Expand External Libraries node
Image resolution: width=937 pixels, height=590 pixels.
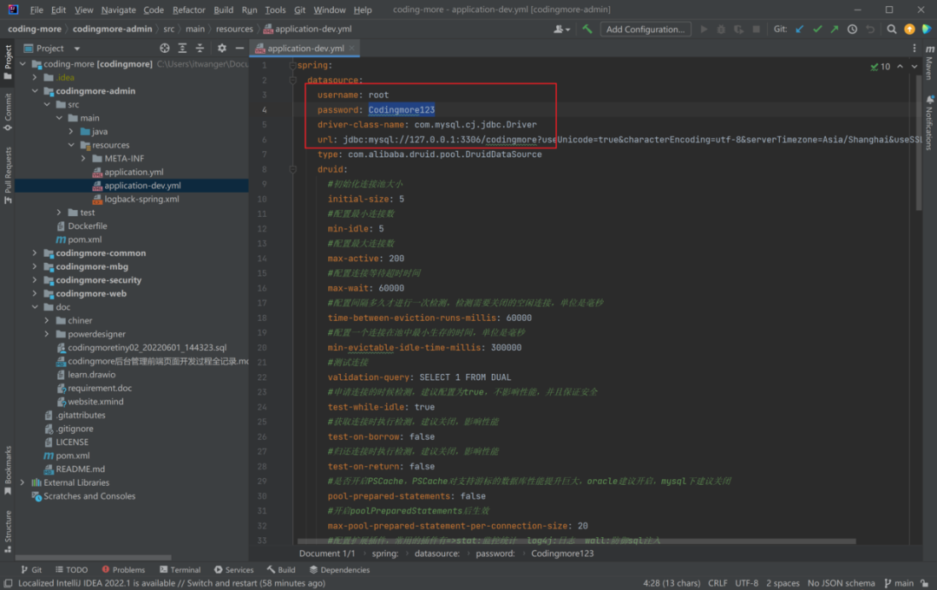coord(23,482)
